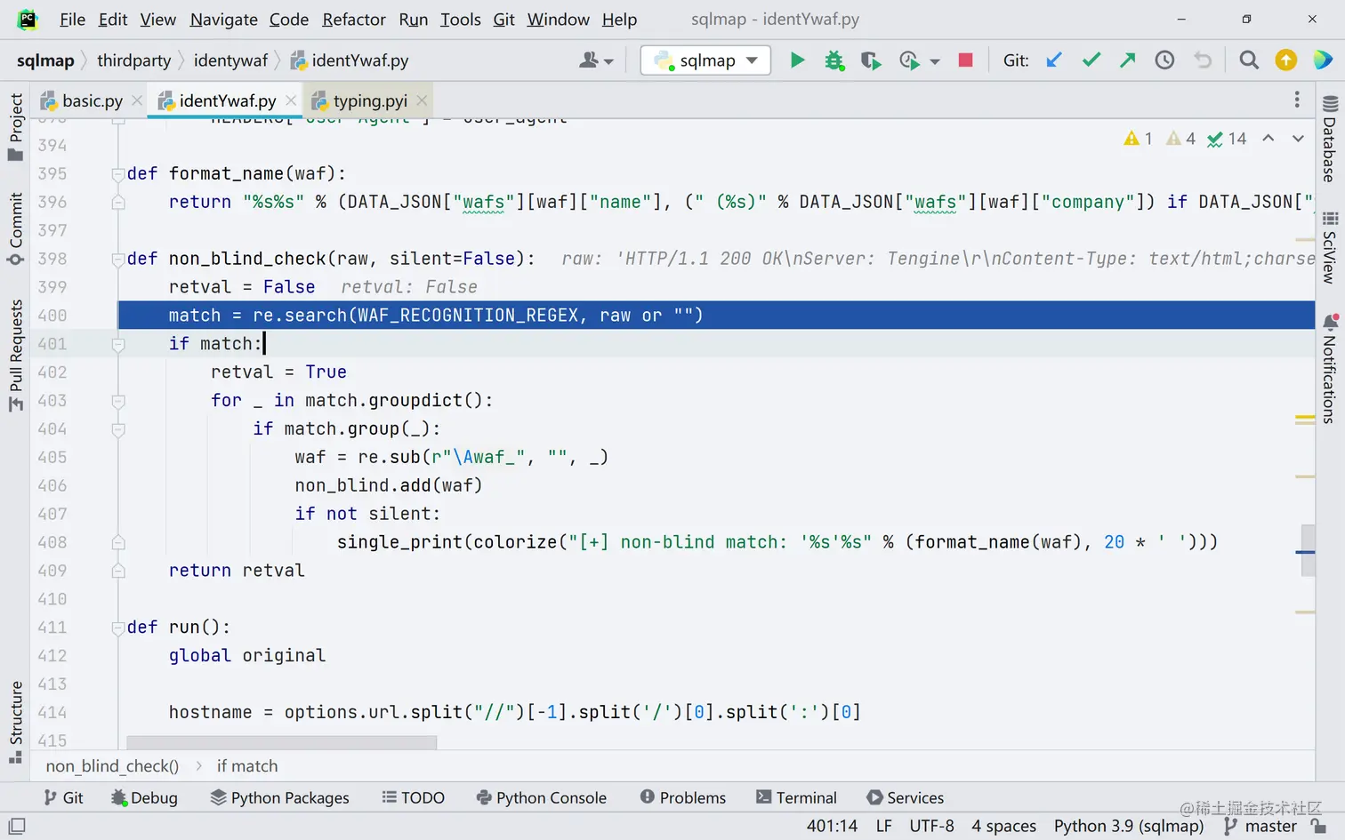Expand the profiler run options arrow
The height and width of the screenshot is (840, 1345).
935,61
